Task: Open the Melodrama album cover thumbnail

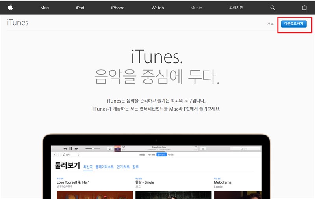Action: click(x=238, y=195)
